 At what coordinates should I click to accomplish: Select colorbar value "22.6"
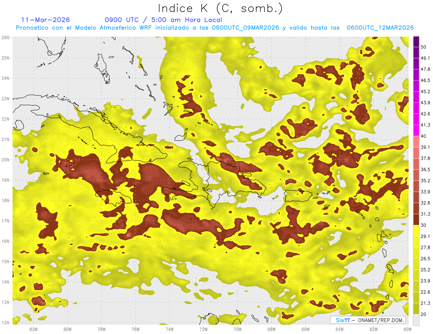tap(425, 292)
